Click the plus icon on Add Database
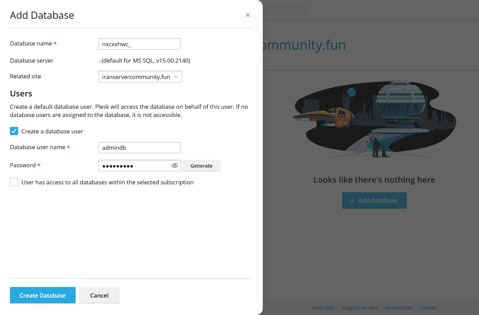This screenshot has height=315, width=479. coord(352,200)
